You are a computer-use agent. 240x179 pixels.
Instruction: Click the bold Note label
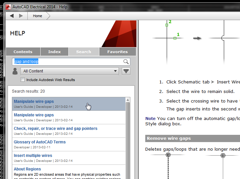150,118
